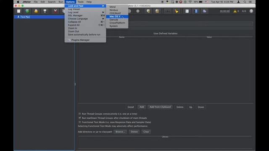This screenshot has width=269, height=151.
Task: Open Plugins Manager from Options menu
Action: point(85,40)
